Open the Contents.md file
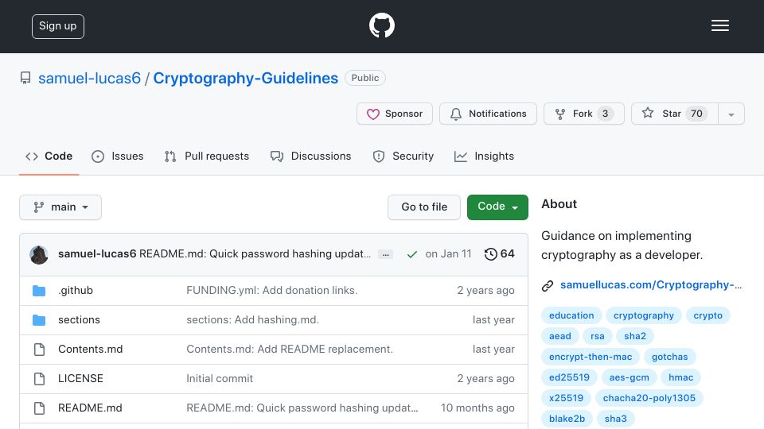 [x=90, y=349]
